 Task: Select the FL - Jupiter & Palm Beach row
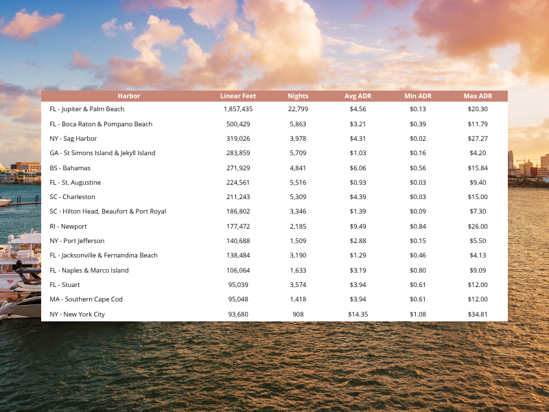(87, 109)
